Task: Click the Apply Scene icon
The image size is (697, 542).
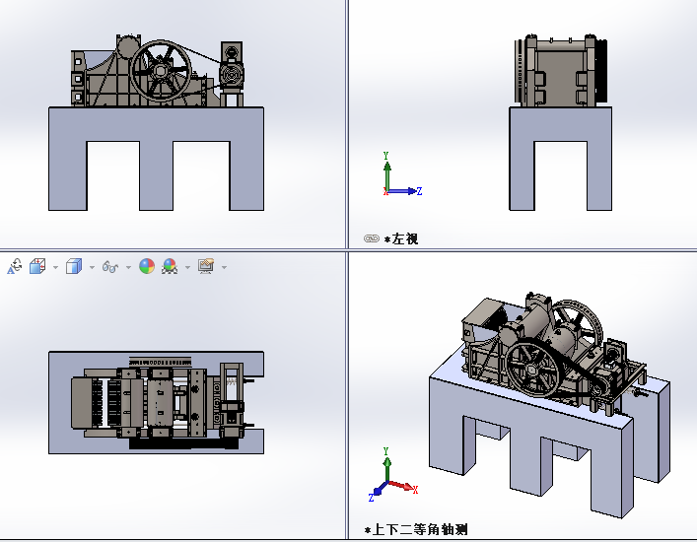Action: 170,267
